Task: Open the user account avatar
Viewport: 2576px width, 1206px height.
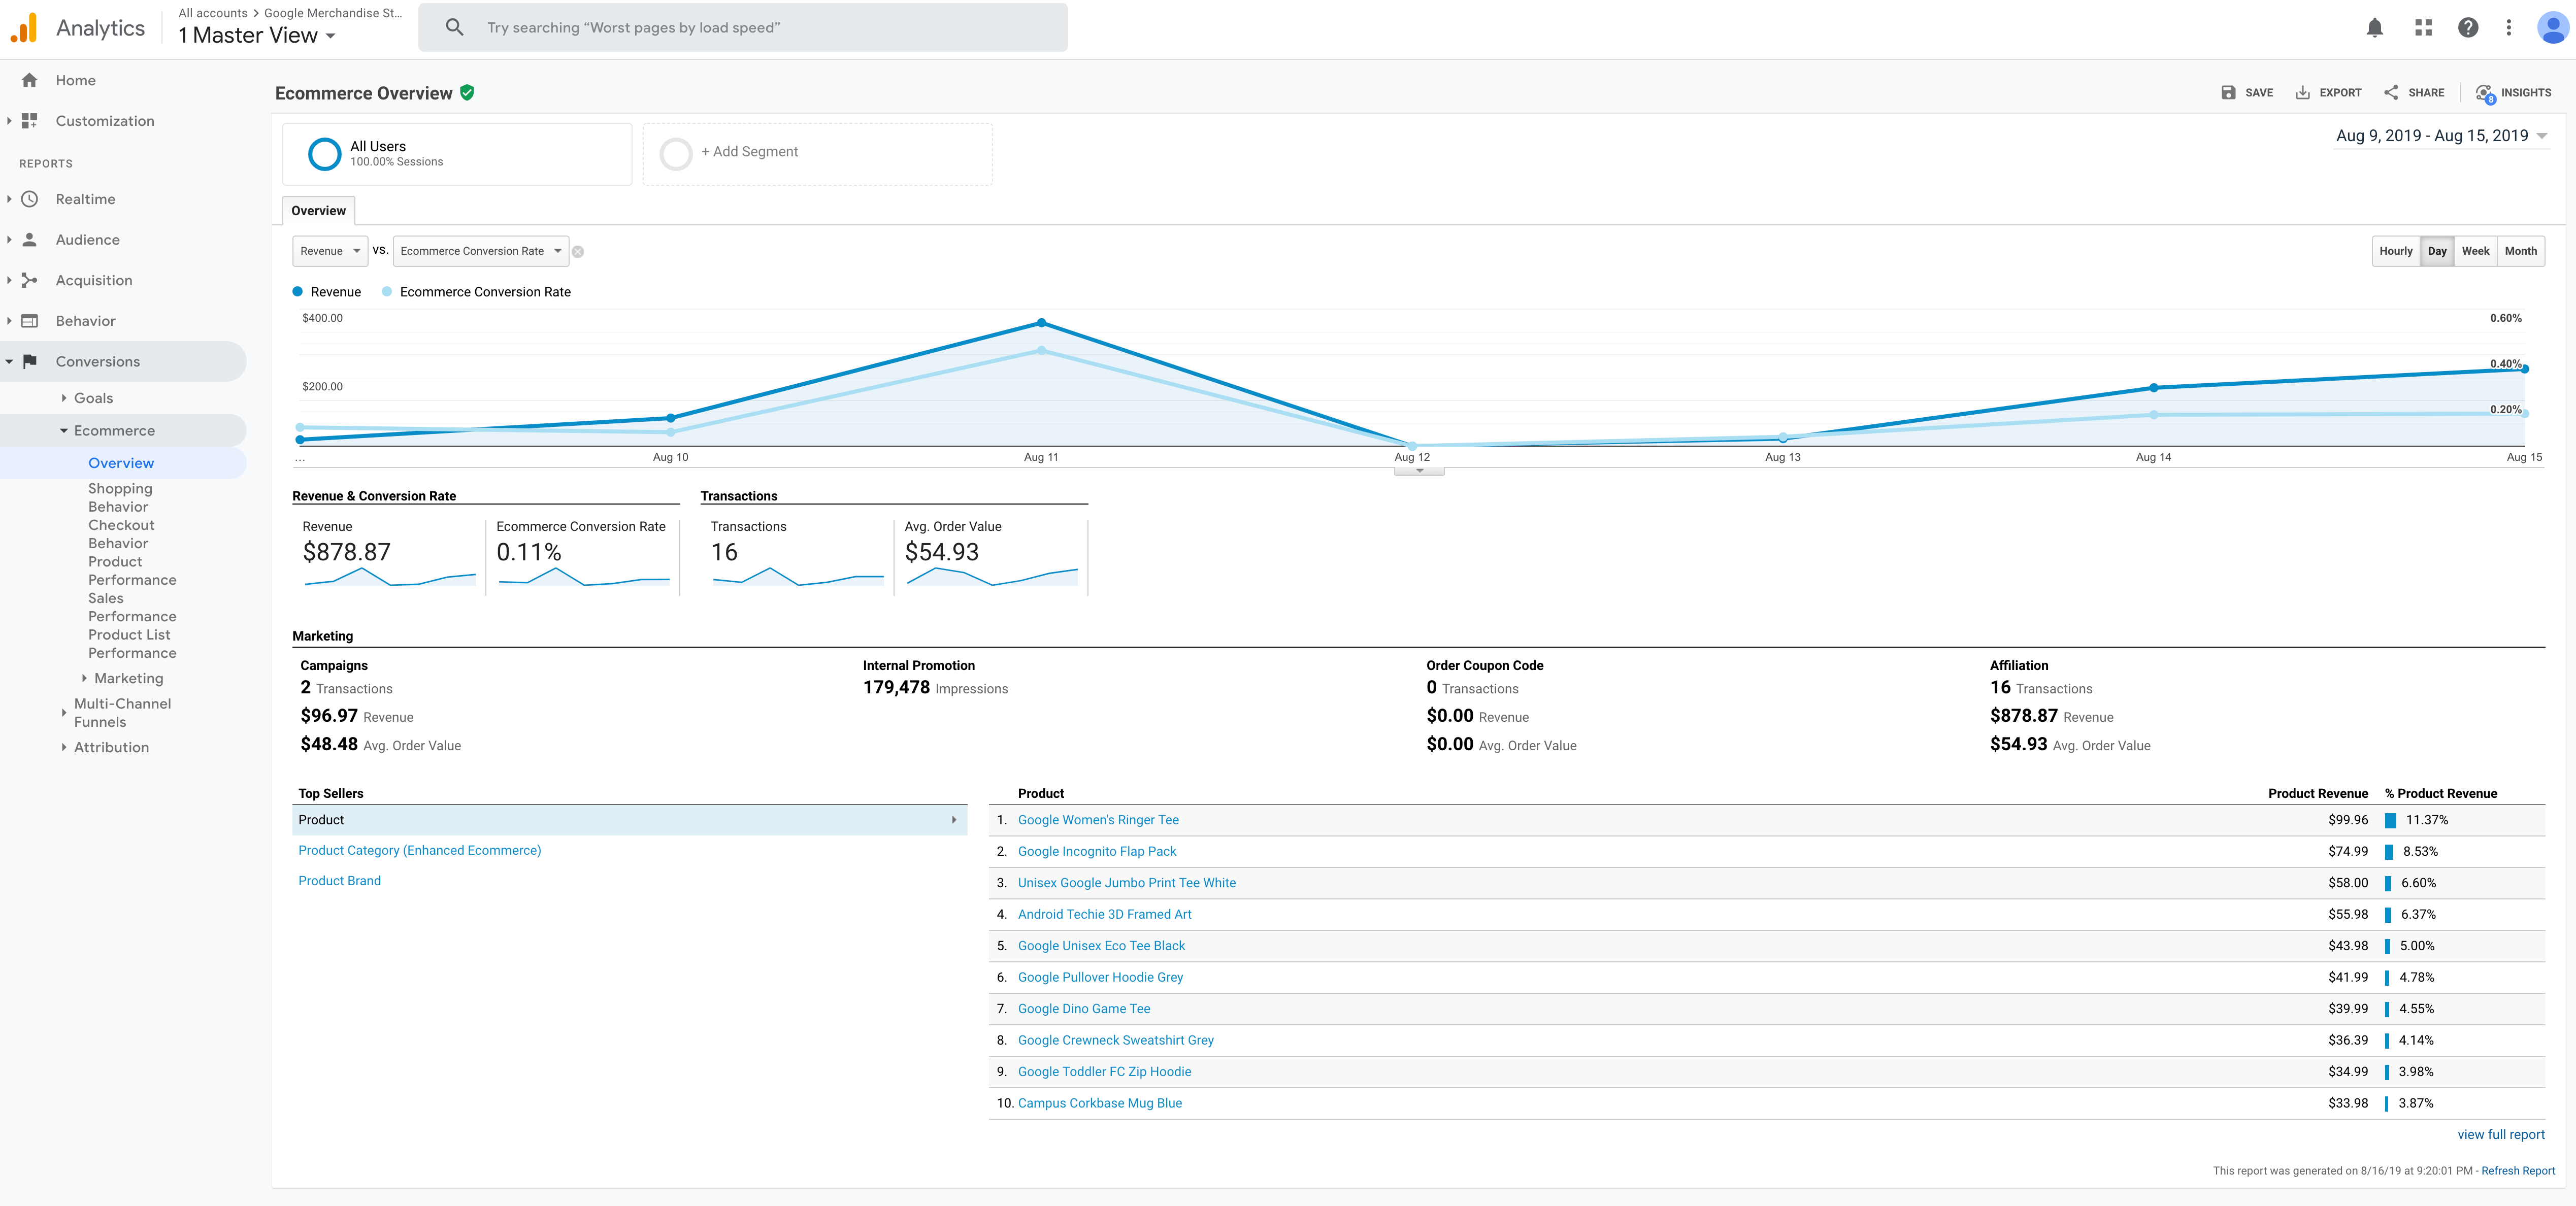Action: (2552, 28)
